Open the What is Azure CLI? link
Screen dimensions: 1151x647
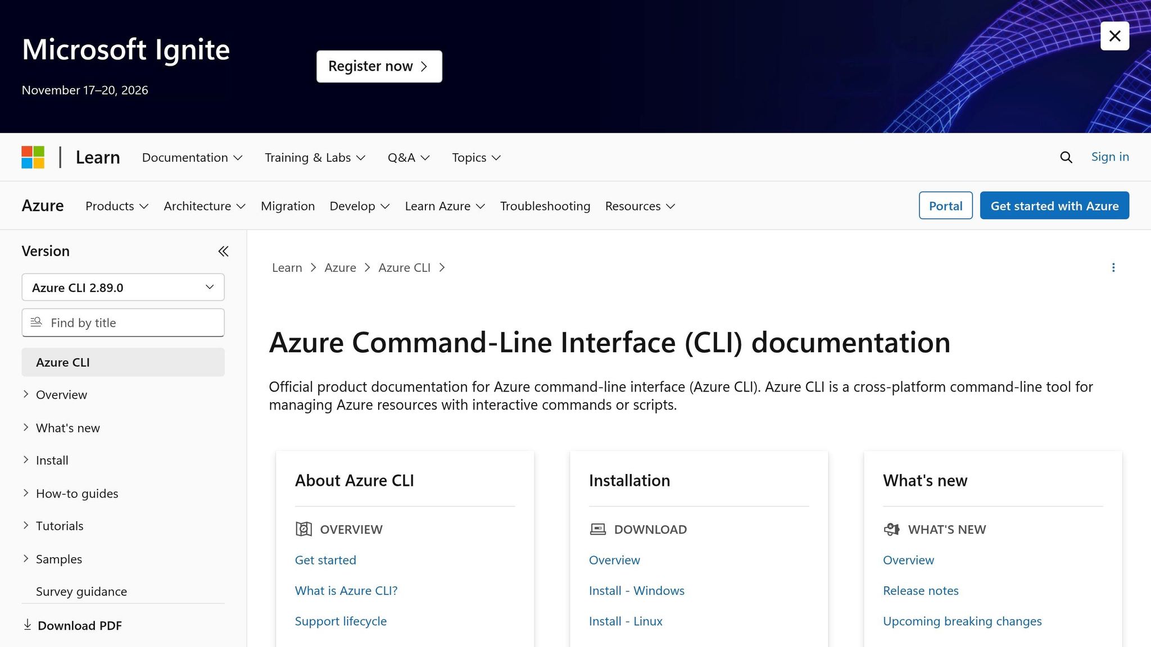(x=346, y=590)
